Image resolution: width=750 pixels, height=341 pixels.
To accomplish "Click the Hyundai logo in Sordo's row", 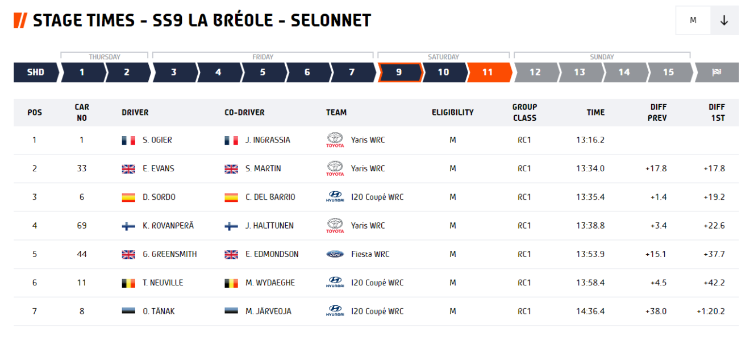I will 335,197.
